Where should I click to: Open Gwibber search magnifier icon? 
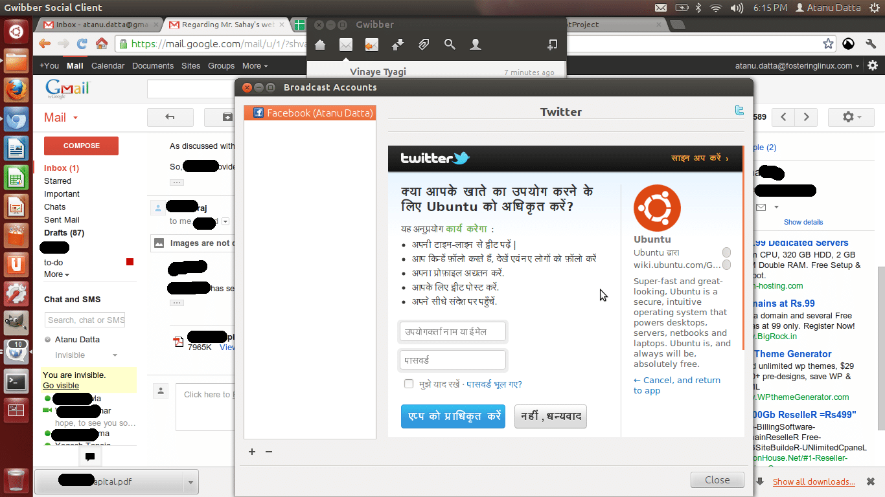(x=450, y=45)
